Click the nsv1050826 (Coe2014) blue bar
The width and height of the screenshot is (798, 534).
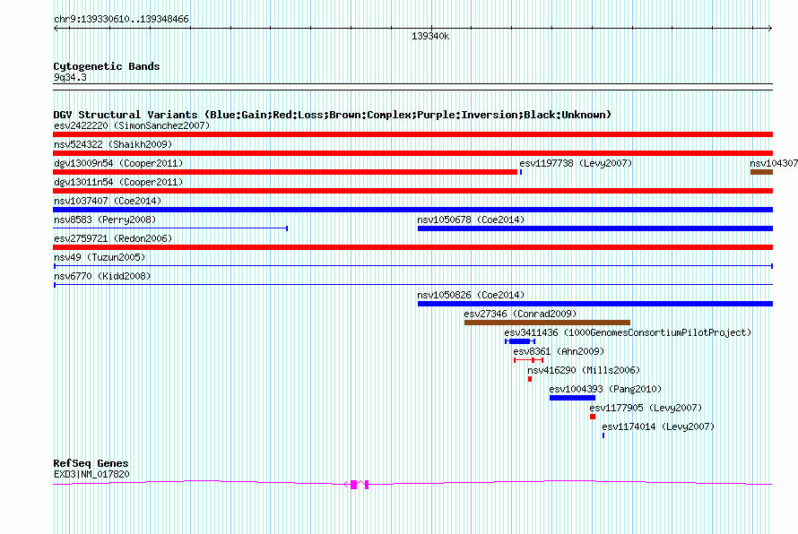(594, 304)
